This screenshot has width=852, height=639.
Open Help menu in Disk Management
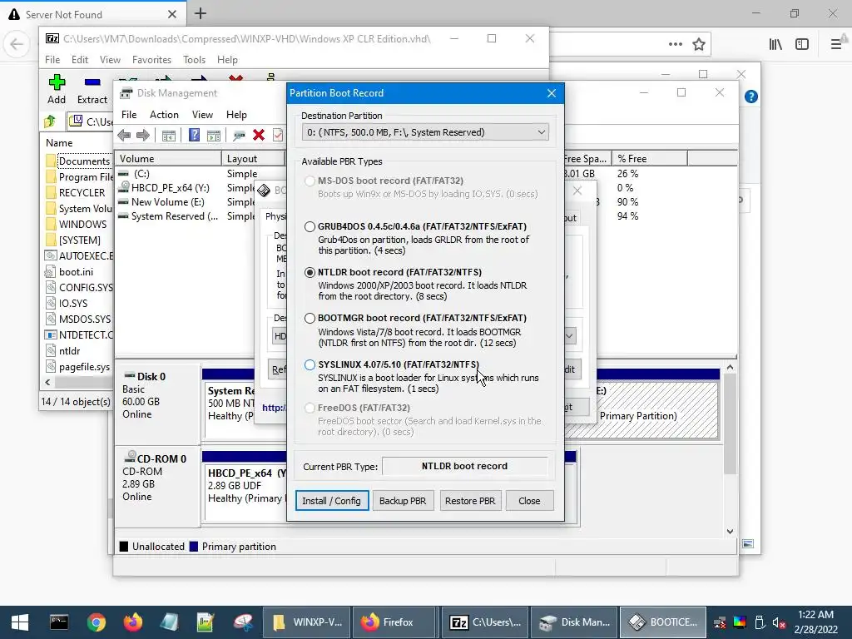[236, 115]
